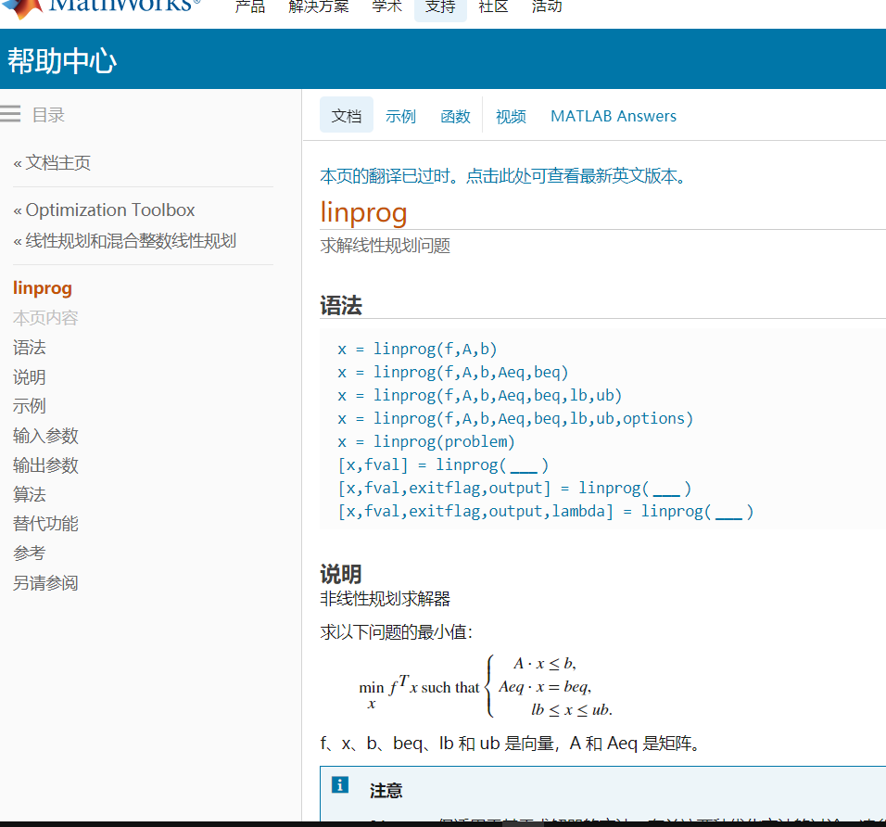Switch to the MATLAB Answers tab
Screen dimensions: 886x827
[614, 116]
